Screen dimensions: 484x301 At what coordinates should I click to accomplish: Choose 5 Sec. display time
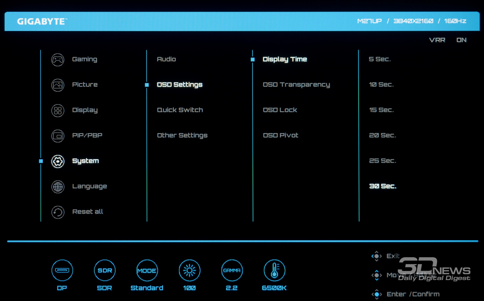(380, 59)
